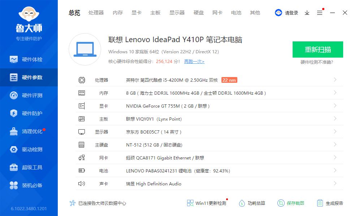The width and height of the screenshot is (354, 216).
Task: Click the score 256,124
Action: [164, 62]
